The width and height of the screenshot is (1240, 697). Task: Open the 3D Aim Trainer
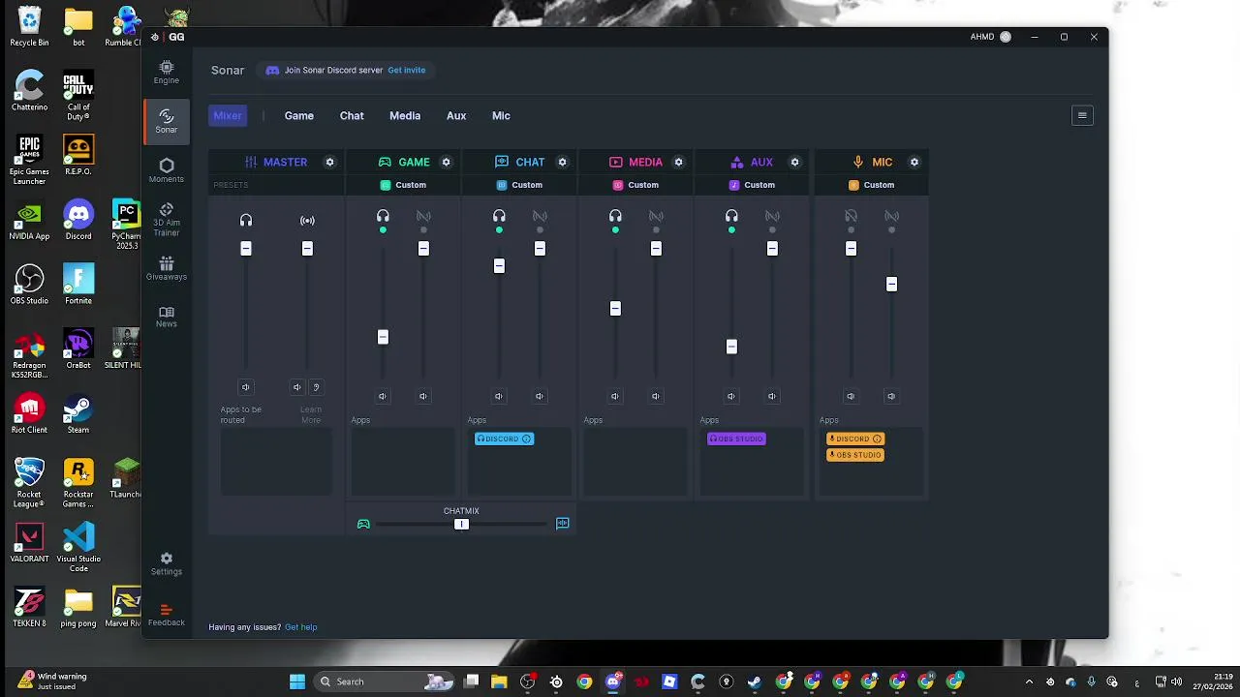click(x=167, y=221)
